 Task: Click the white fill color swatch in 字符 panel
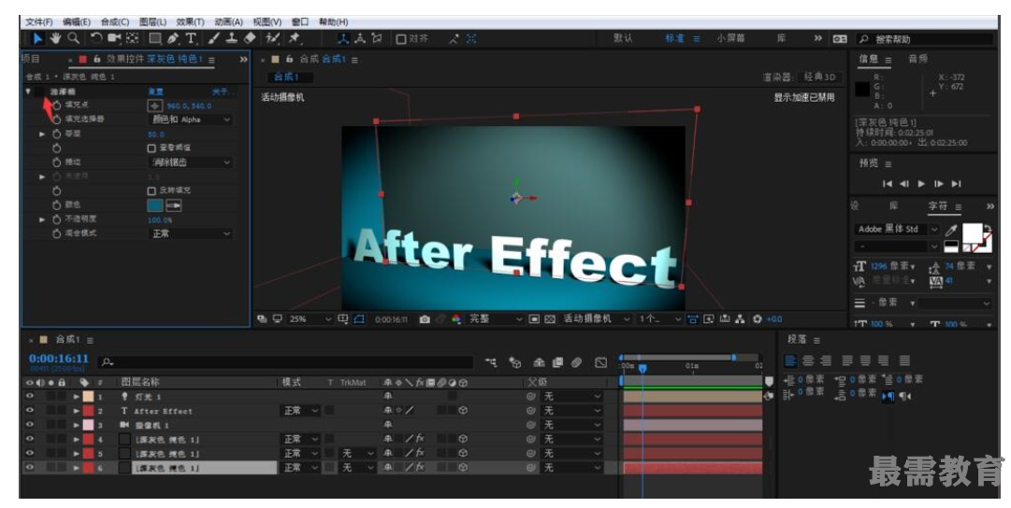(x=973, y=233)
